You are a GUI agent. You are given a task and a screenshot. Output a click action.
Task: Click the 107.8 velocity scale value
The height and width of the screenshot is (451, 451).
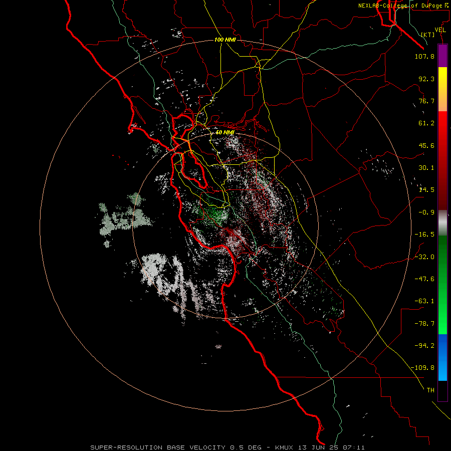point(424,56)
